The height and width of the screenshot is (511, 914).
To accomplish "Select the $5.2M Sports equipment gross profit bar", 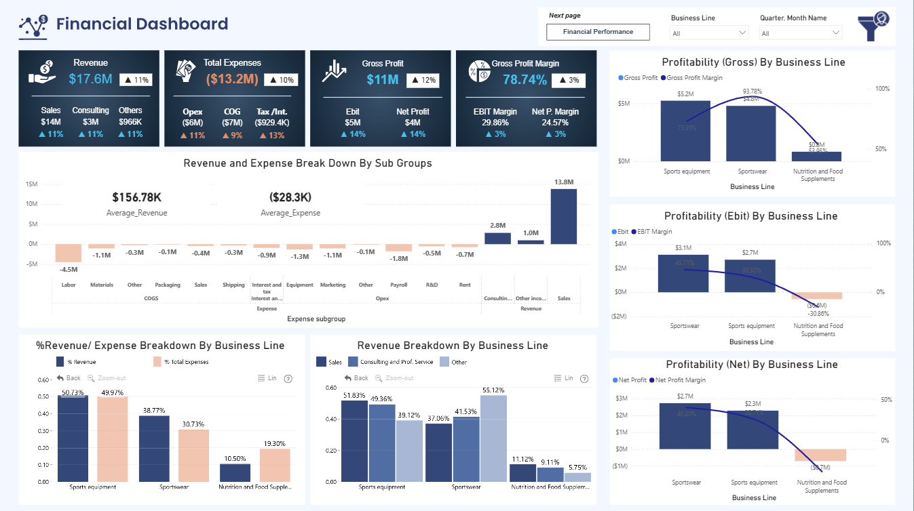I will pos(685,131).
